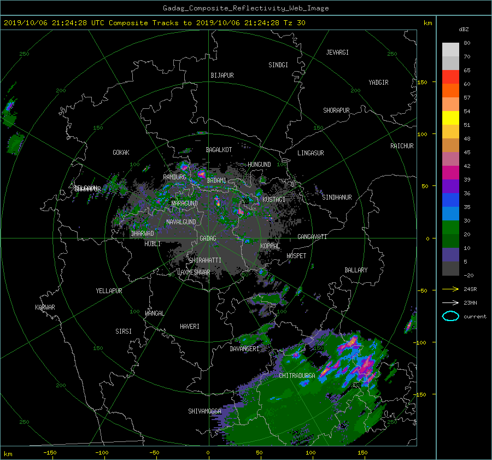Click the HANGAL city label
The image size is (492, 460).
[x=155, y=313]
